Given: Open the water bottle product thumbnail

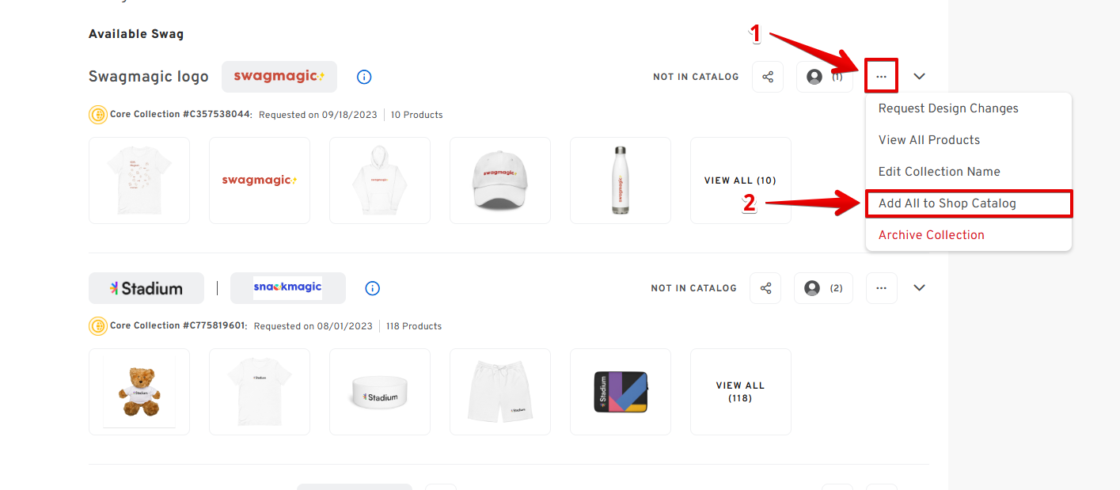Looking at the screenshot, I should pyautogui.click(x=621, y=180).
